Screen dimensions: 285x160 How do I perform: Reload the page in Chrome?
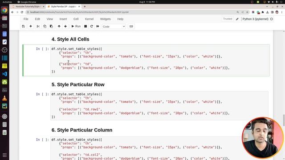tap(22, 12)
